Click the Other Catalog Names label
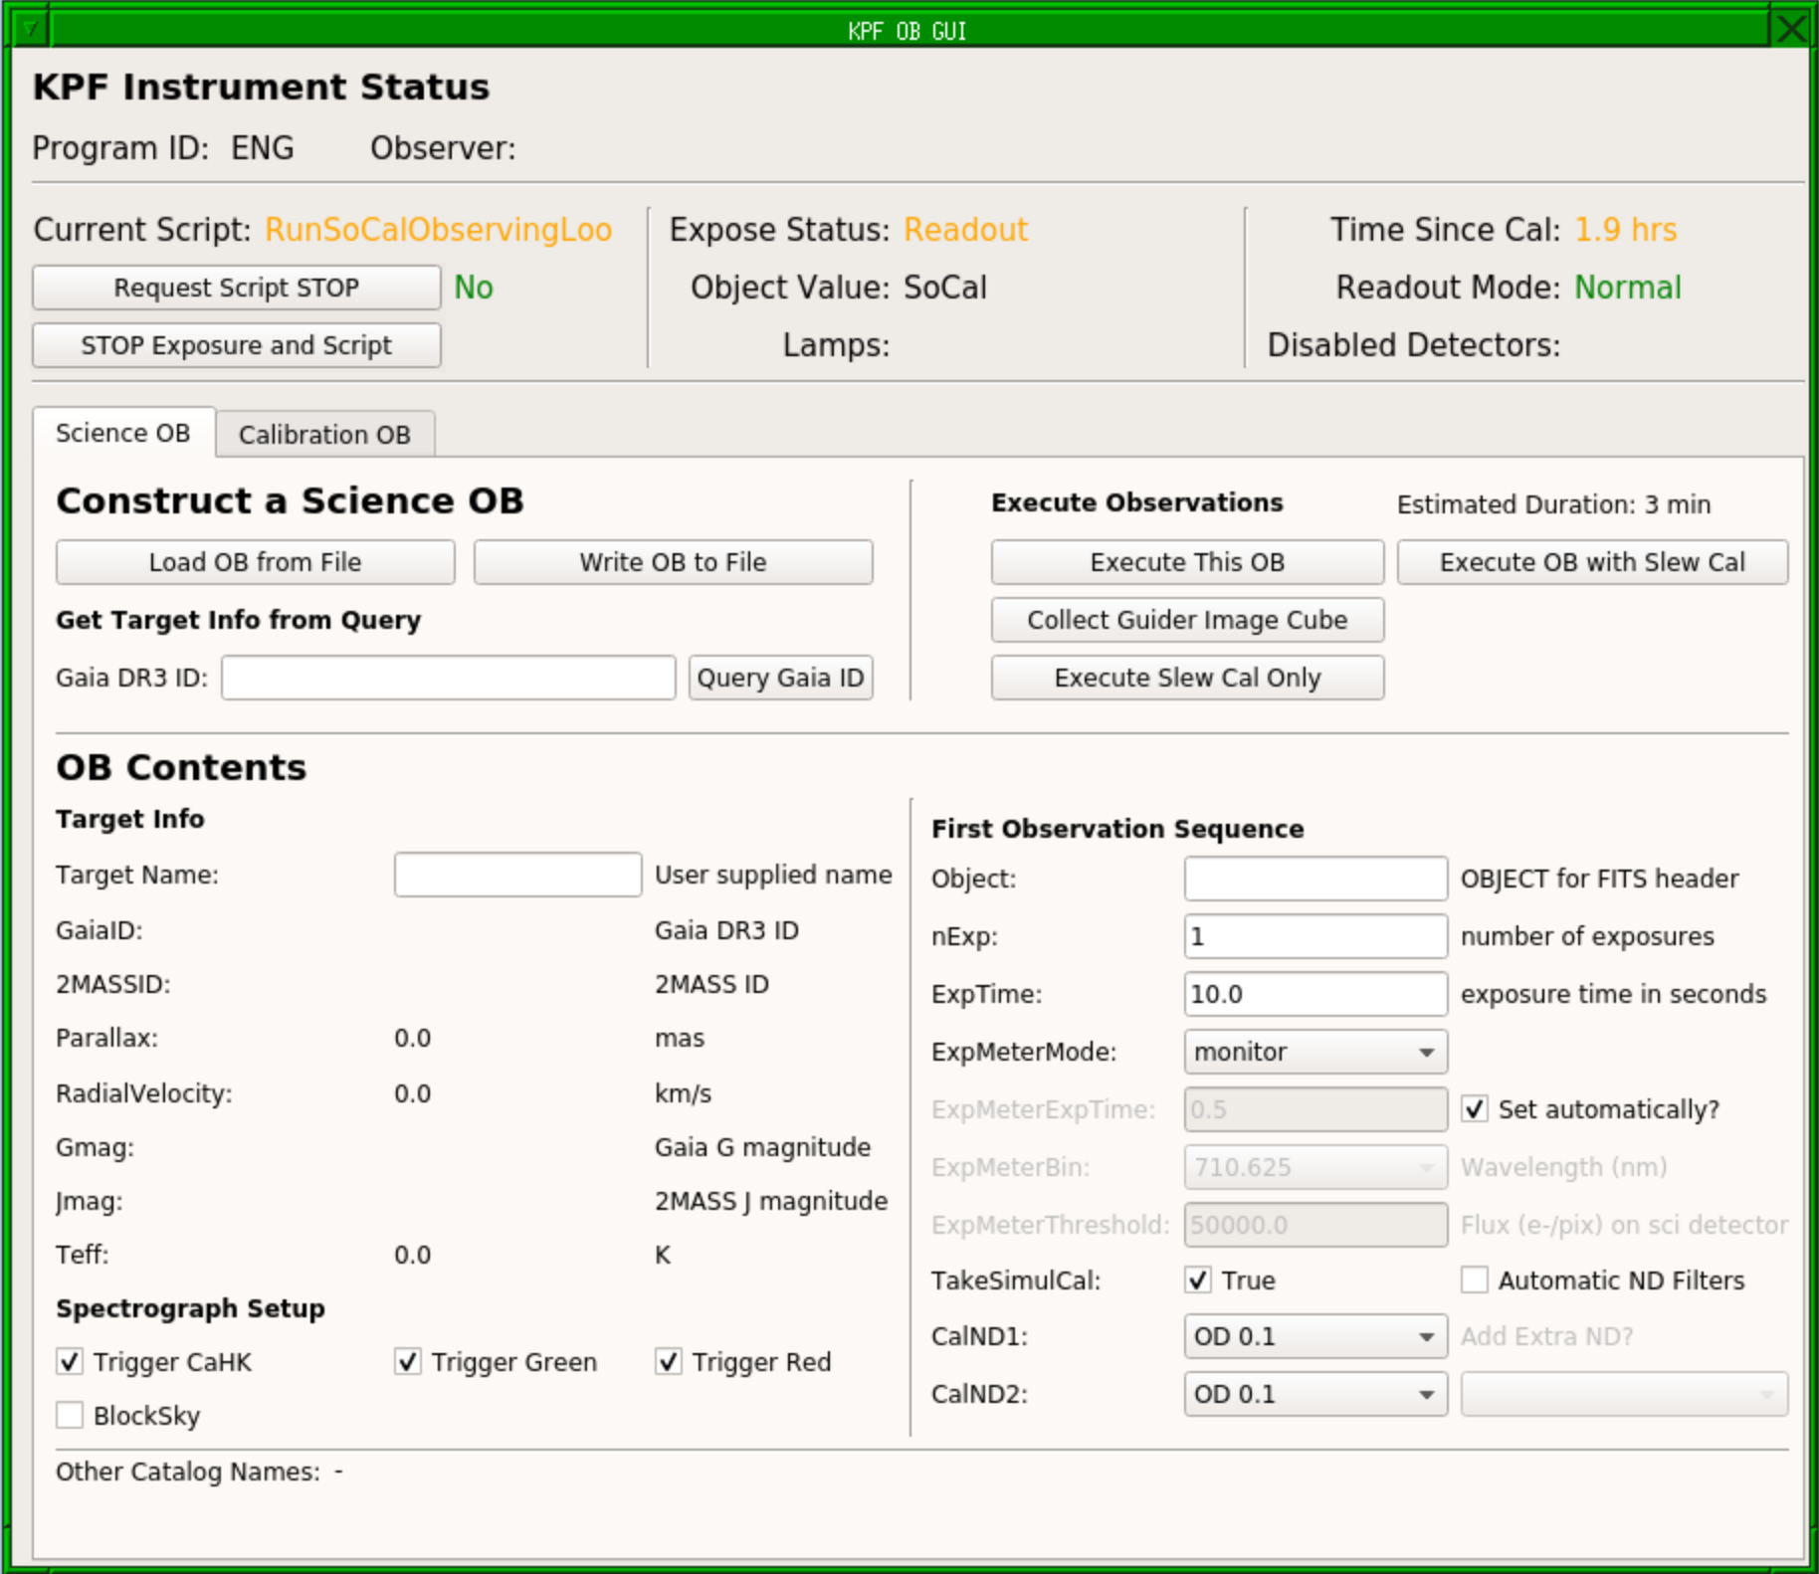The height and width of the screenshot is (1574, 1819). click(x=188, y=1472)
